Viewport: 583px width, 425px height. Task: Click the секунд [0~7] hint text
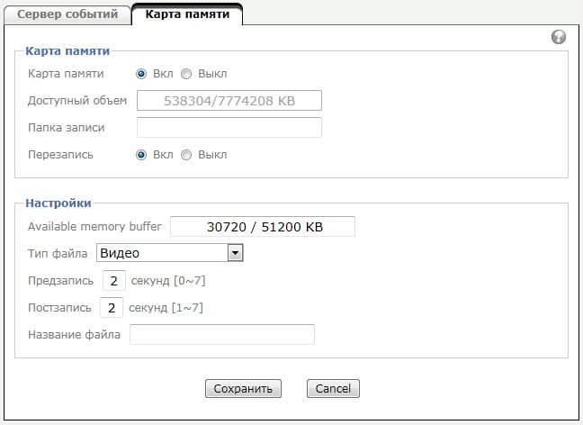[168, 281]
